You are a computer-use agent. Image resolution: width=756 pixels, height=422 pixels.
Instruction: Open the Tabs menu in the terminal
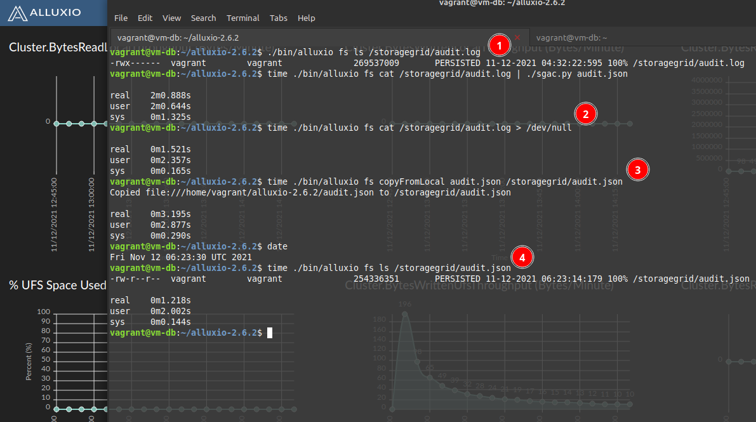278,18
